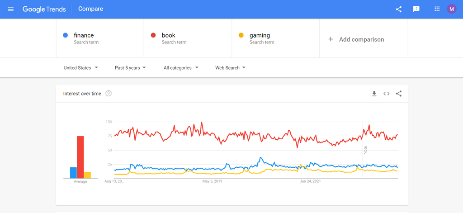The image size is (463, 213).
Task: Share the Interest over time chart
Action: point(399,94)
